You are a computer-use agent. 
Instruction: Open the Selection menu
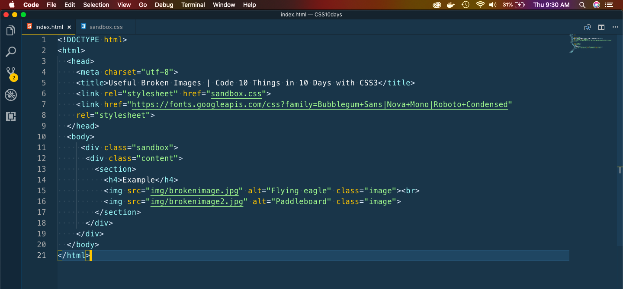click(96, 5)
